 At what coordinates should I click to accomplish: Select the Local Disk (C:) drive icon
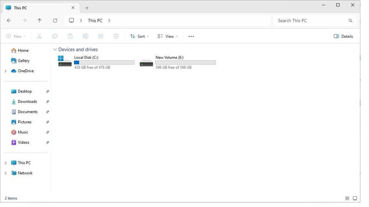point(65,61)
